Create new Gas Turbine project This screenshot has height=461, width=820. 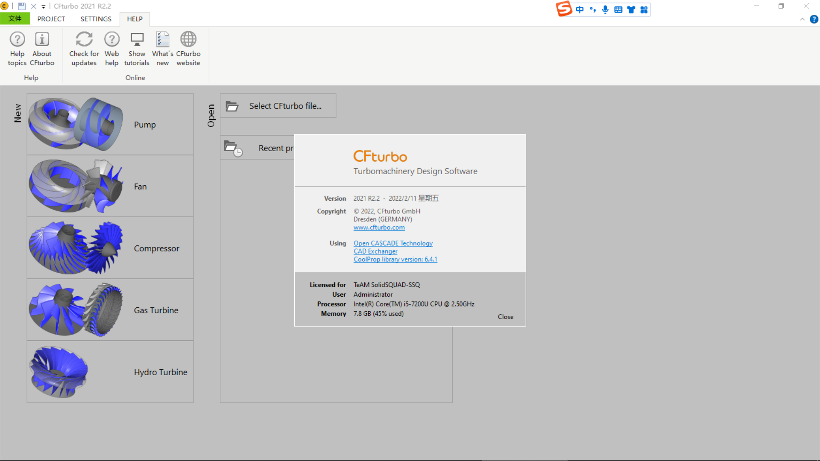[x=110, y=310]
